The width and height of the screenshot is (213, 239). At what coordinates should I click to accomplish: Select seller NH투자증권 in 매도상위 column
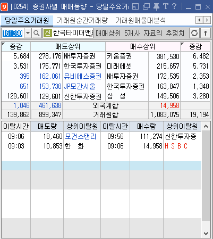tap(80, 56)
